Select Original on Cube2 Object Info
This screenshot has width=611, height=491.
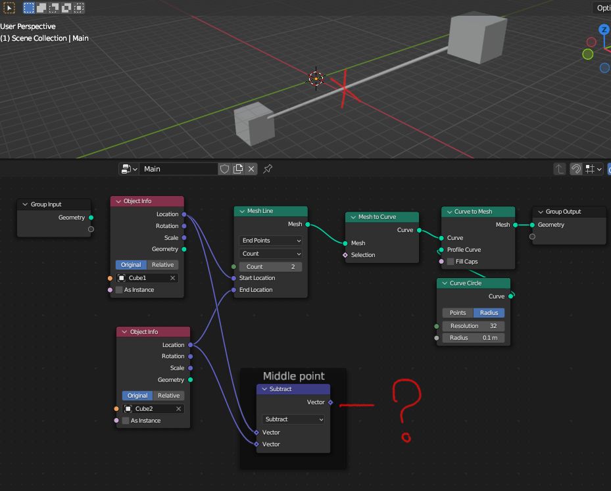click(137, 396)
